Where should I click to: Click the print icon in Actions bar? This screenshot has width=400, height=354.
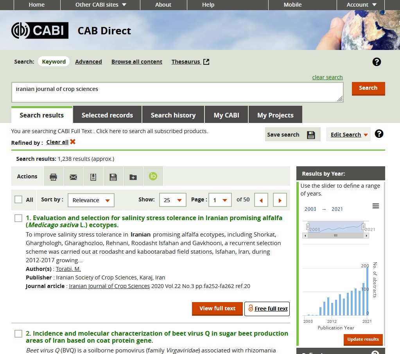click(53, 177)
